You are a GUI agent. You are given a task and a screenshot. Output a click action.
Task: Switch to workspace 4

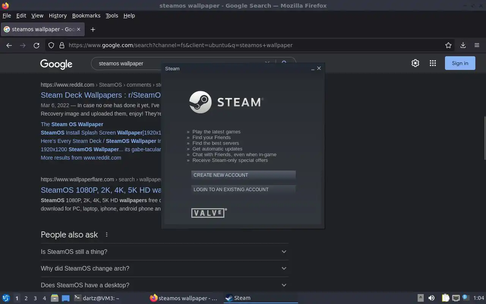44,298
